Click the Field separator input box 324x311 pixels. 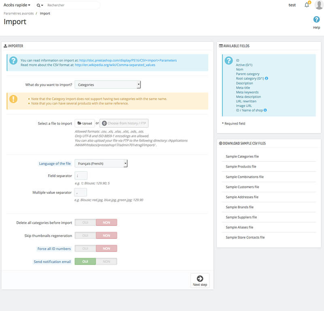(81, 176)
